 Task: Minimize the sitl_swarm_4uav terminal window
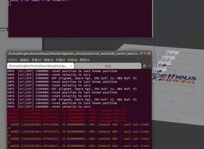coord(141,54)
